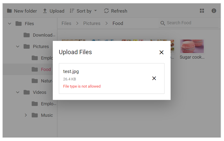Select the Sugar cookie image thumbnail
Viewport: 224px width, 141px height.
pyautogui.click(x=192, y=47)
